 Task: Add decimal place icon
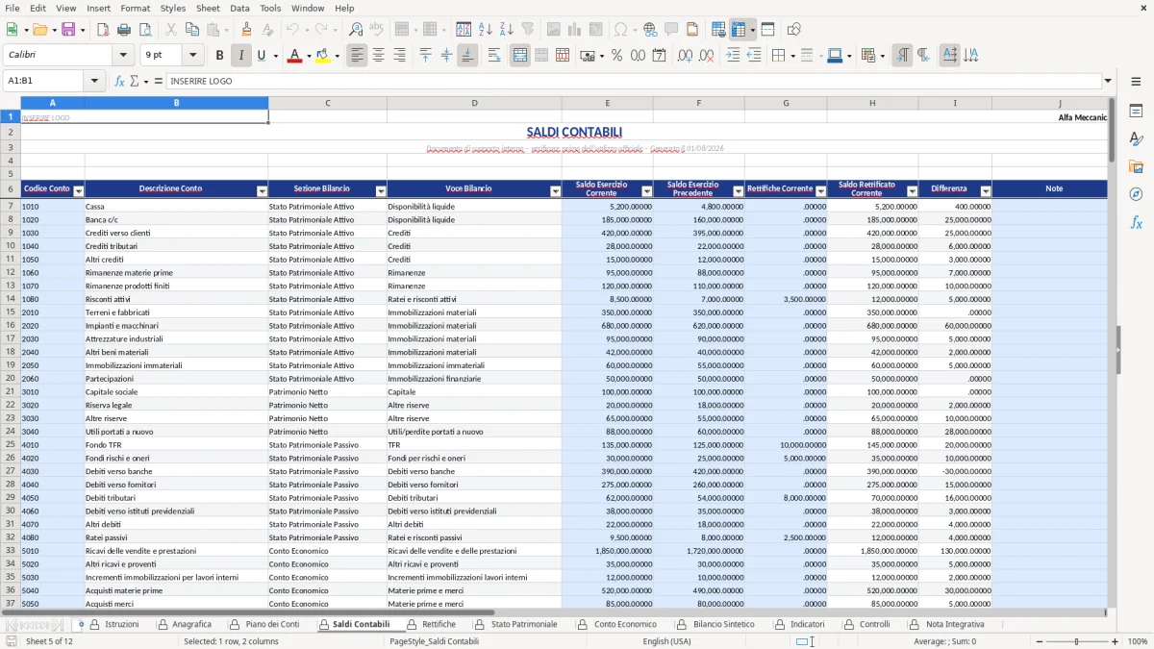(685, 56)
